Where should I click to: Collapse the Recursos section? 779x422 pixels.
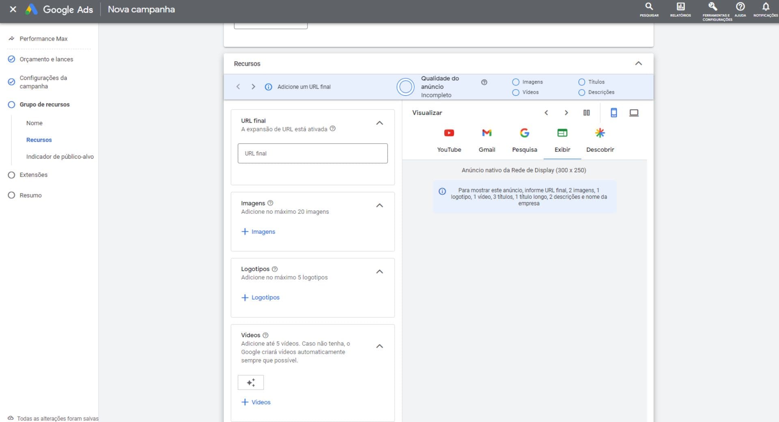click(638, 64)
